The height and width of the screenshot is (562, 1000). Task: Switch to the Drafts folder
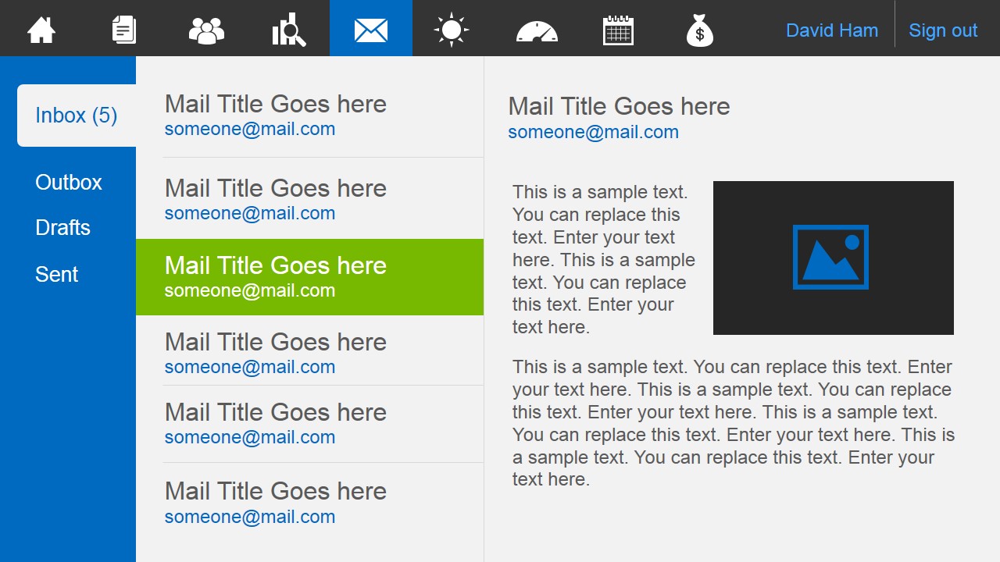click(62, 227)
